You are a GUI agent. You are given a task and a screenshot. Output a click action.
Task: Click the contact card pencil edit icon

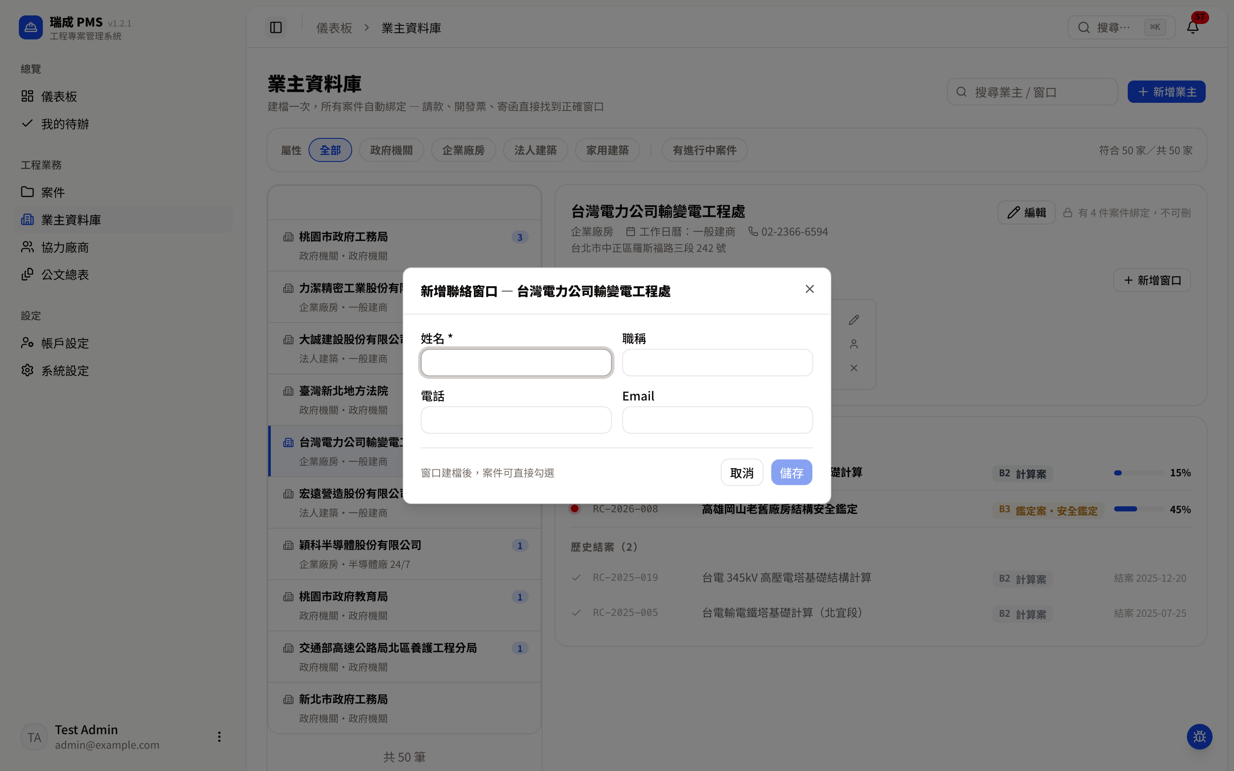[x=854, y=320]
